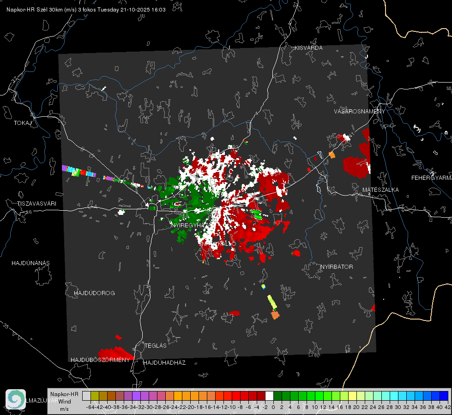Click the HAJDÚNÁNÁS town label
452x415 pixels.
click(x=30, y=263)
